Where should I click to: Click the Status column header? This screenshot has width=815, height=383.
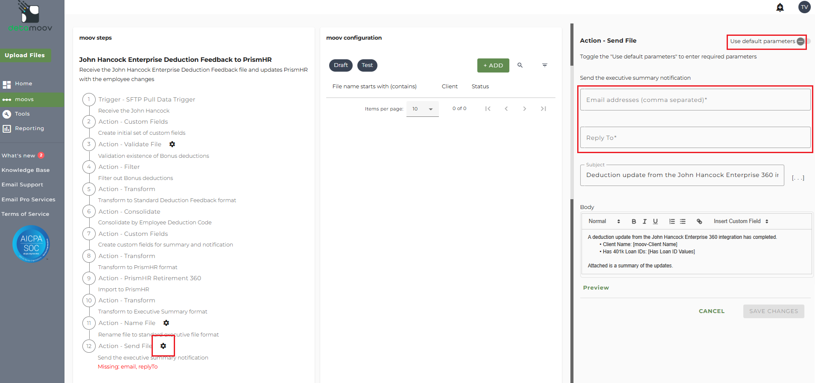pos(480,87)
